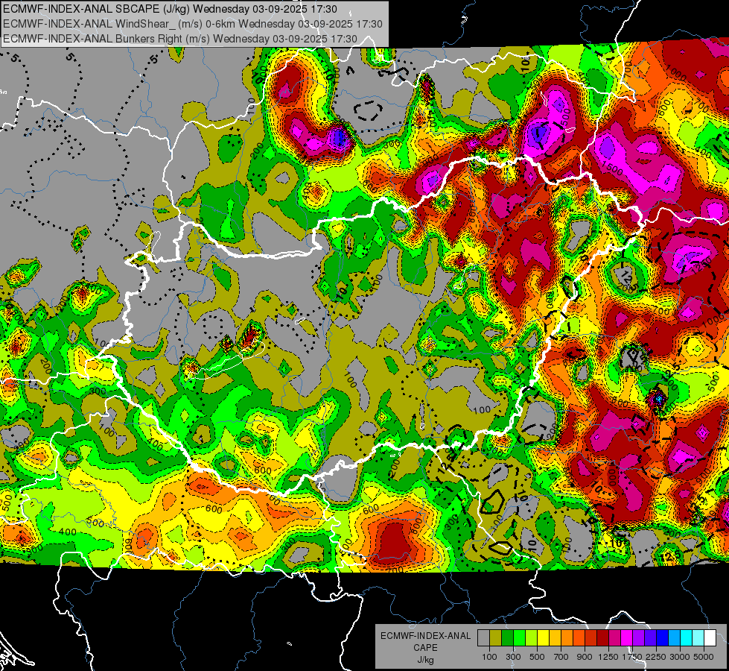Pick the sky blue legend swatch
729x671 pixels.
pyautogui.click(x=674, y=638)
